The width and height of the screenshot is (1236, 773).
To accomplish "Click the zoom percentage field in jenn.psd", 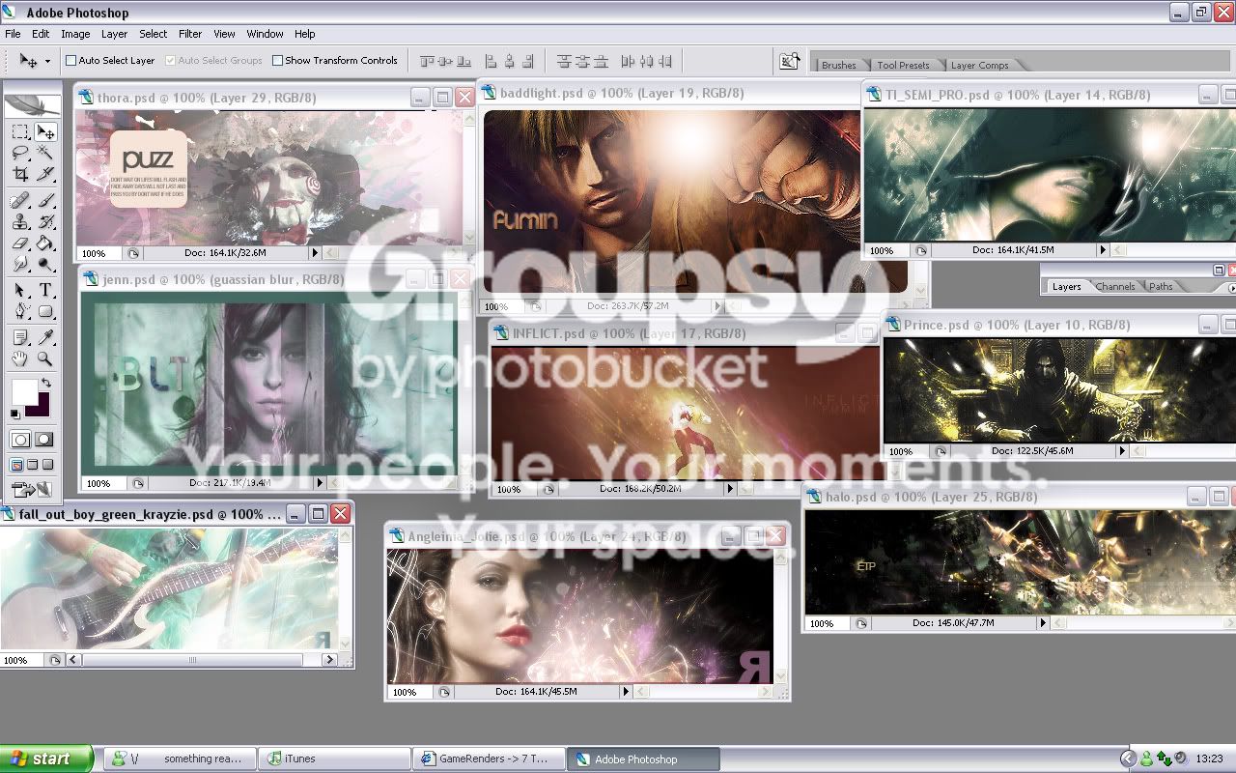I will pyautogui.click(x=103, y=483).
